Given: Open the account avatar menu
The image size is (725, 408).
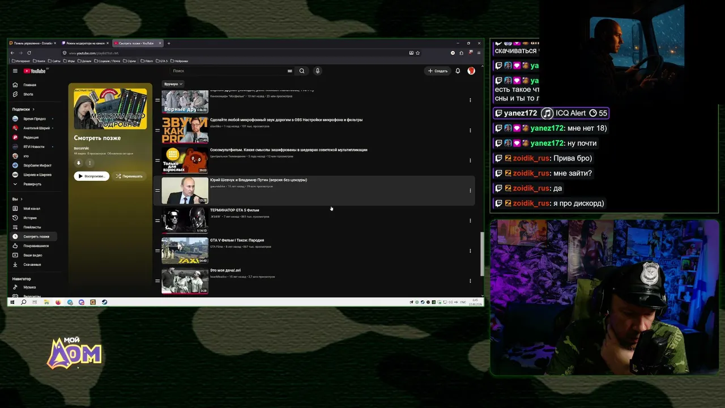Looking at the screenshot, I should [x=471, y=71].
